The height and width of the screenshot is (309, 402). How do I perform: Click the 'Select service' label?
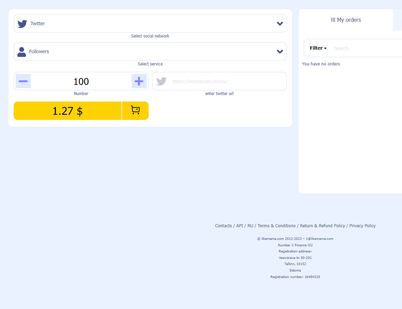click(150, 64)
